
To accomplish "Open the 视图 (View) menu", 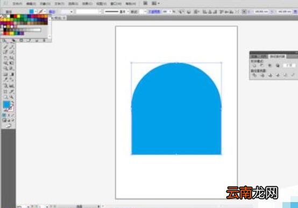I will point(101,4).
